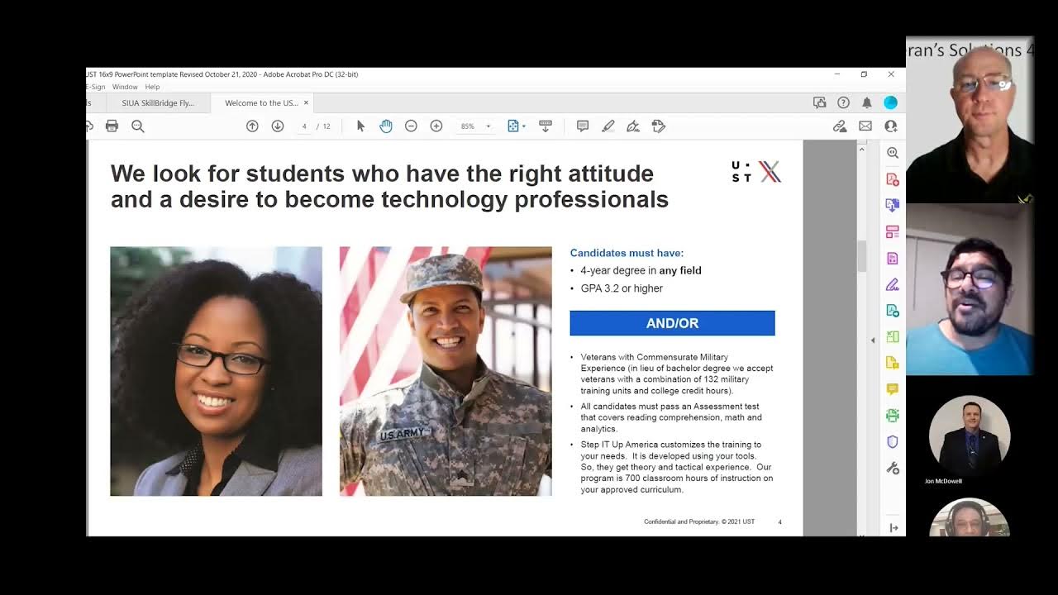Share a link to this file
1058x595 pixels.
coord(840,126)
